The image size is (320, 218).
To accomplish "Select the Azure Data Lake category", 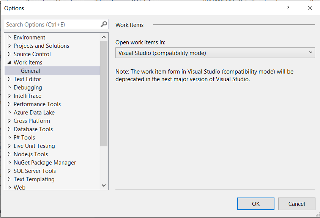I will coord(34,113).
